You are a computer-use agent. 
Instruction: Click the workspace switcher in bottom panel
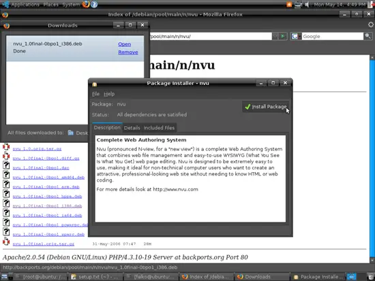click(352, 277)
